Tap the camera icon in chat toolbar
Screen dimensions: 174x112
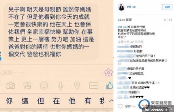[11, 85]
